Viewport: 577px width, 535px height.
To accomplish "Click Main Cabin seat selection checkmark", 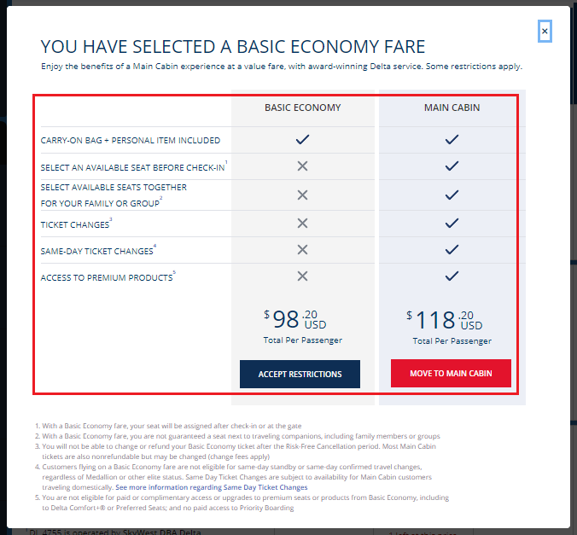I will [x=452, y=166].
